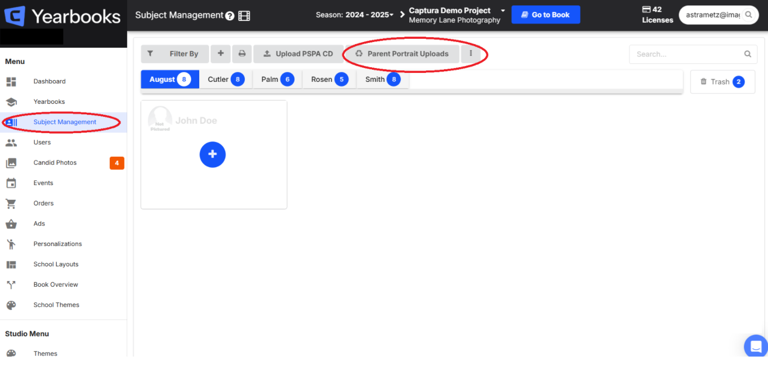This screenshot has height=366, width=768.
Task: Click the Candid Photos image icon
Action: pyautogui.click(x=11, y=163)
